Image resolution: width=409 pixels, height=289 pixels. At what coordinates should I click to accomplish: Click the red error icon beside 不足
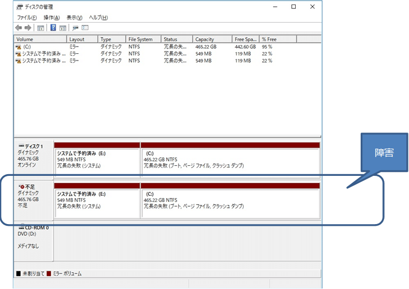pyautogui.click(x=22, y=187)
